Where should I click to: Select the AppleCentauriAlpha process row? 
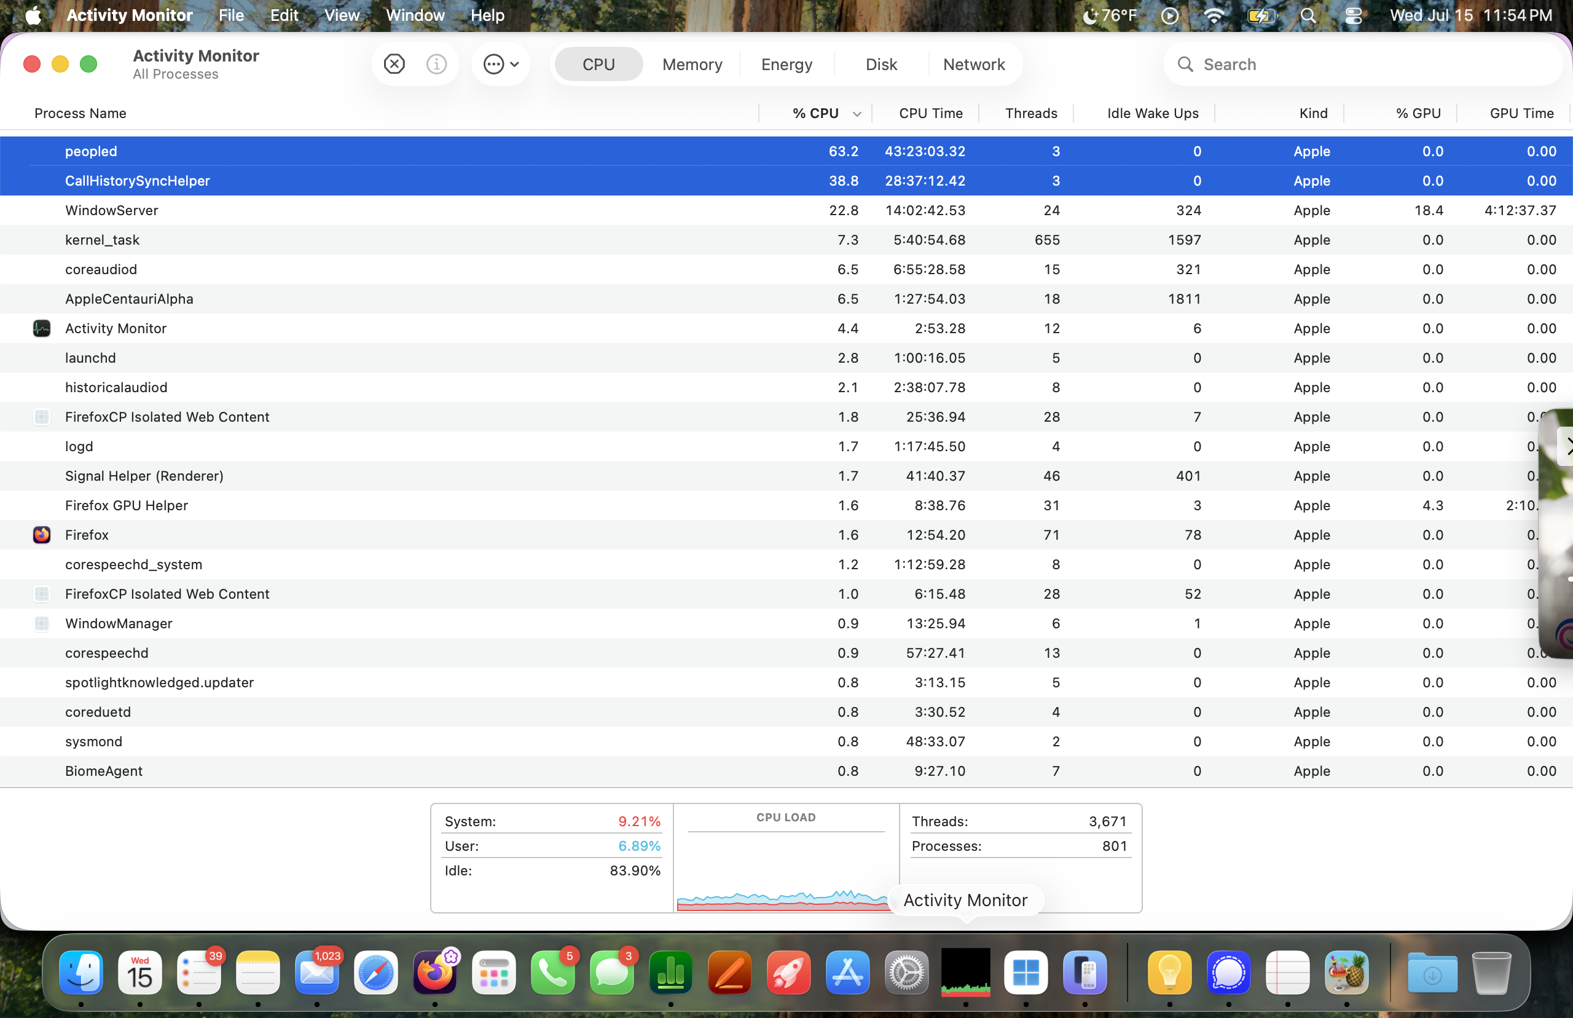[x=786, y=299]
